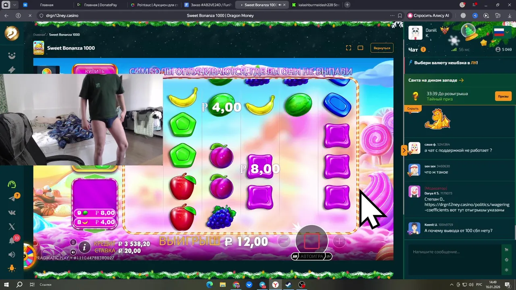Open the support headset icon in sidebar

(x=12, y=184)
